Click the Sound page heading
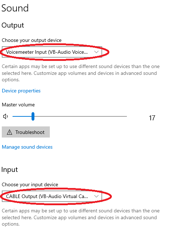Image resolution: width=186 pixels, height=231 pixels. pyautogui.click(x=15, y=8)
